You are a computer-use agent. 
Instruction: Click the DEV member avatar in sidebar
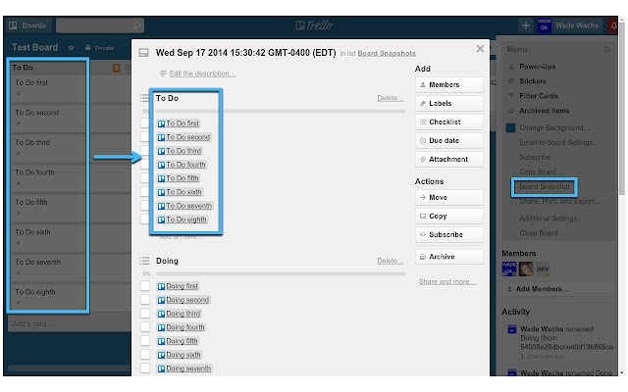pos(543,269)
